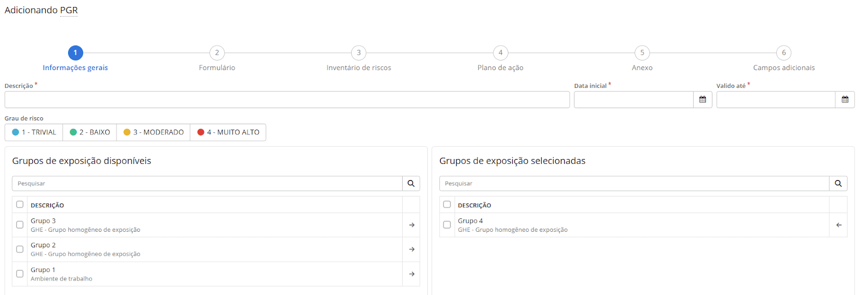Click the Grupo 1 row text
Screen dimensions: 859x295
pos(43,270)
